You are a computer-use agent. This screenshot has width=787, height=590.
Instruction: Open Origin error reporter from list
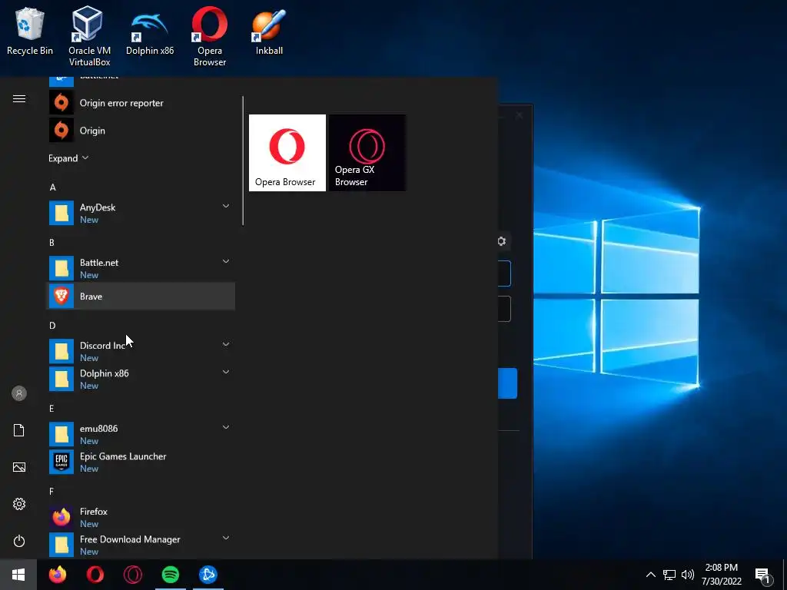click(141, 103)
